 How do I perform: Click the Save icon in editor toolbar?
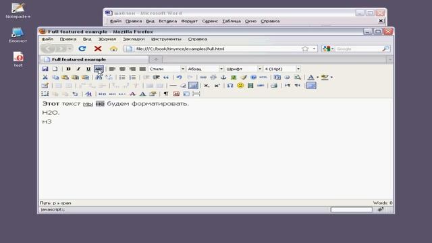[45, 69]
